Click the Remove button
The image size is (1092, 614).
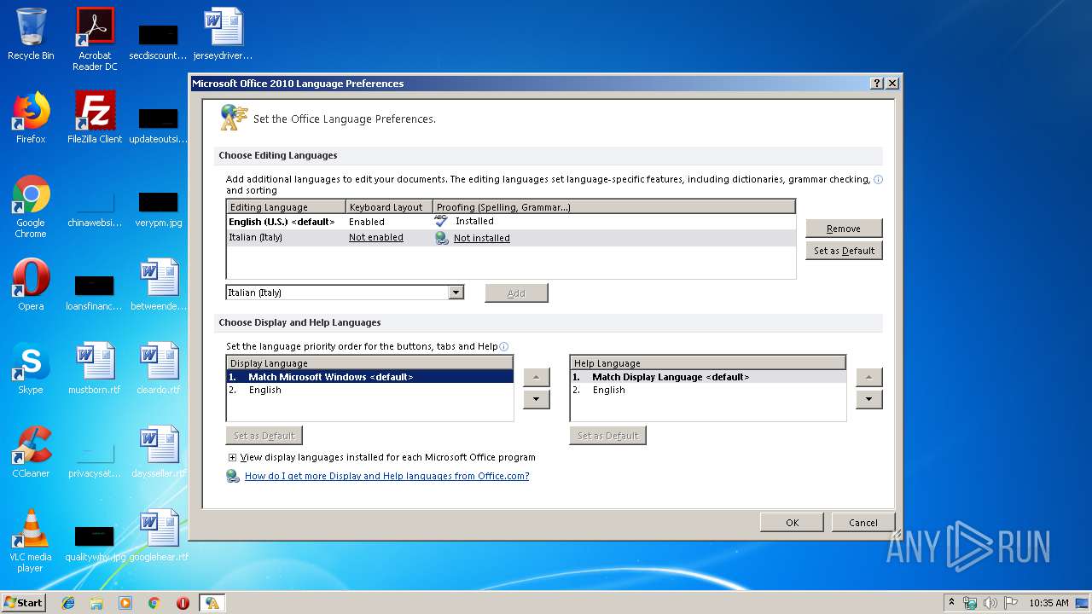point(844,229)
